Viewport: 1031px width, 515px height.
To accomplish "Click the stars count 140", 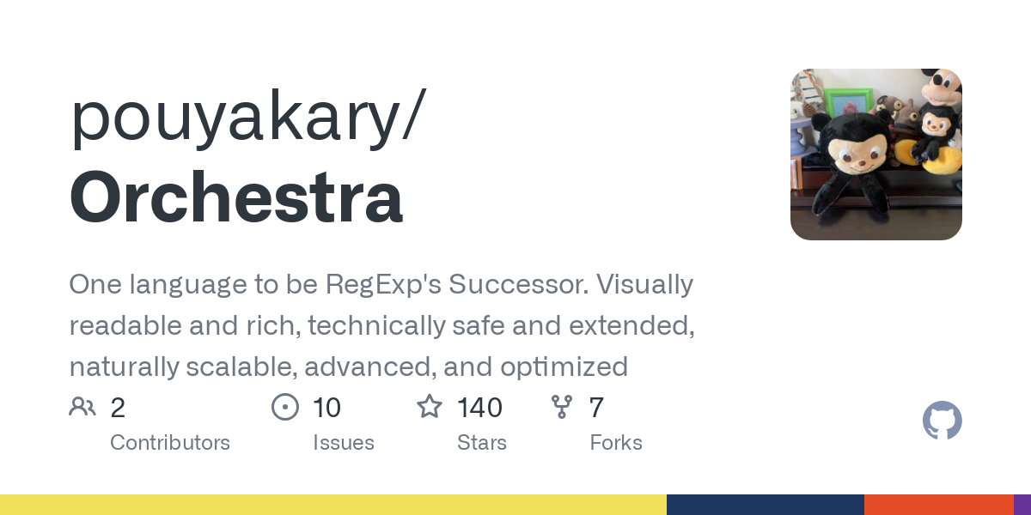I will 479,407.
